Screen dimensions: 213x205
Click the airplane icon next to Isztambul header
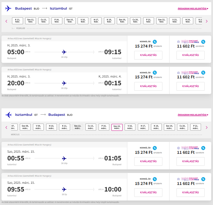8,115
